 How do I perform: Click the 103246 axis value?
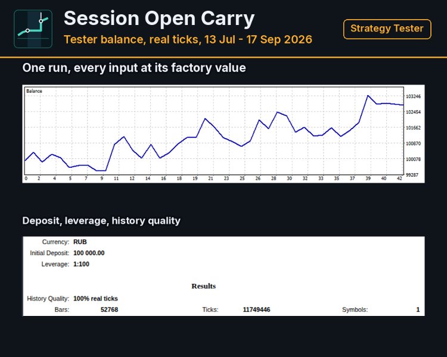(413, 96)
